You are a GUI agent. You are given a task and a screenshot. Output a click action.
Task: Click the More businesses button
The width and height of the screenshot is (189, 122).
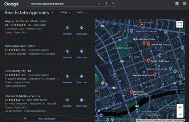(x=47, y=119)
